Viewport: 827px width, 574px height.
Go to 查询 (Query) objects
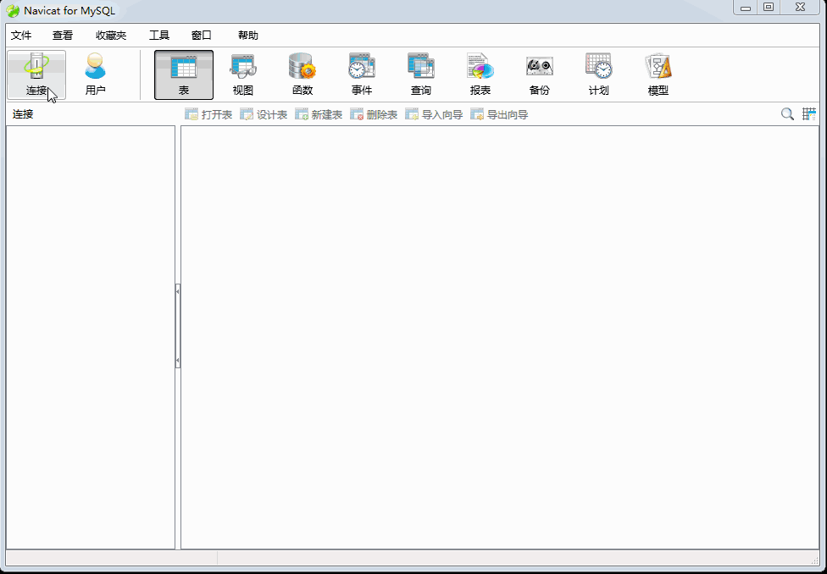point(421,75)
